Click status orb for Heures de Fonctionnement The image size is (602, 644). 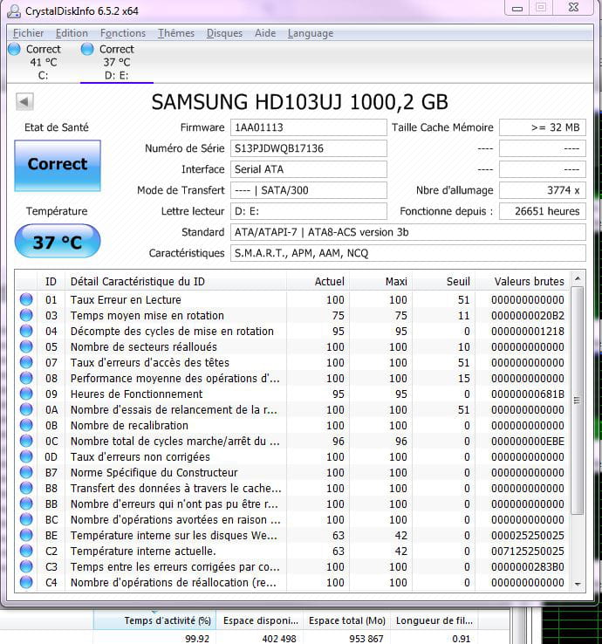click(26, 394)
